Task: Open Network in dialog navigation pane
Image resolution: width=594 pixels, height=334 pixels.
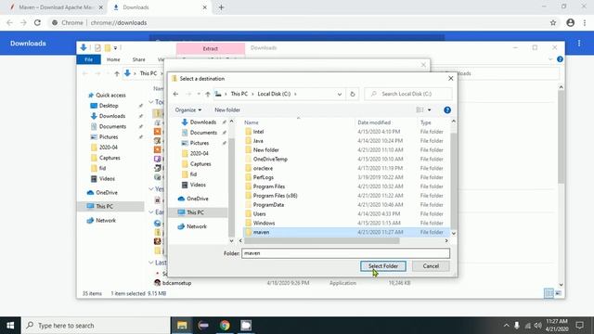Action: (196, 226)
